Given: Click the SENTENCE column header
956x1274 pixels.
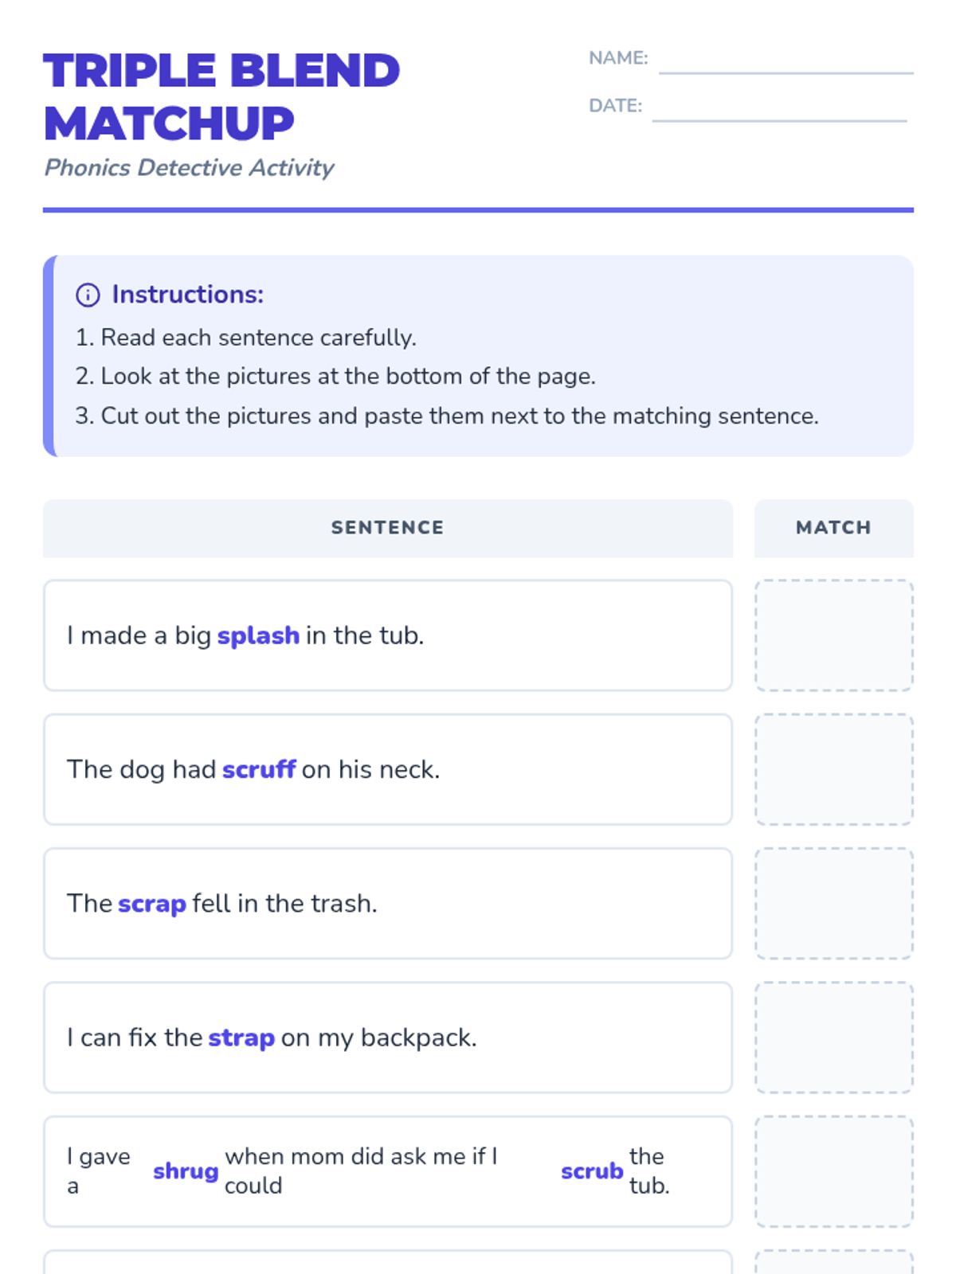Looking at the screenshot, I should (x=388, y=528).
